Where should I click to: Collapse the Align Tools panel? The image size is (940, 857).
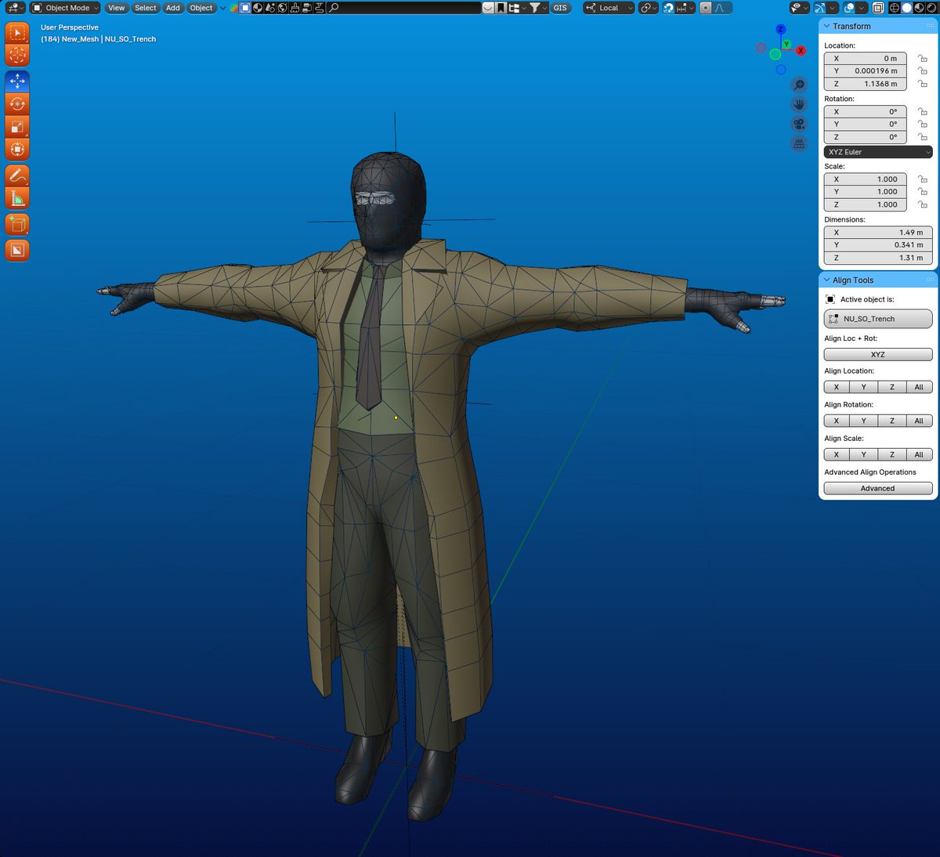826,280
